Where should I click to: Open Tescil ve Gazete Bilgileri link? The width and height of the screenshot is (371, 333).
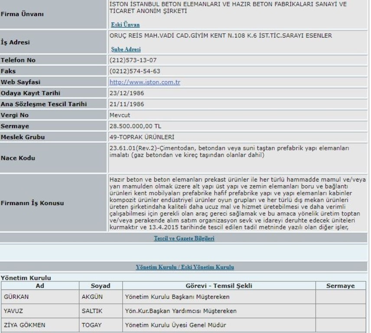pos(184,238)
